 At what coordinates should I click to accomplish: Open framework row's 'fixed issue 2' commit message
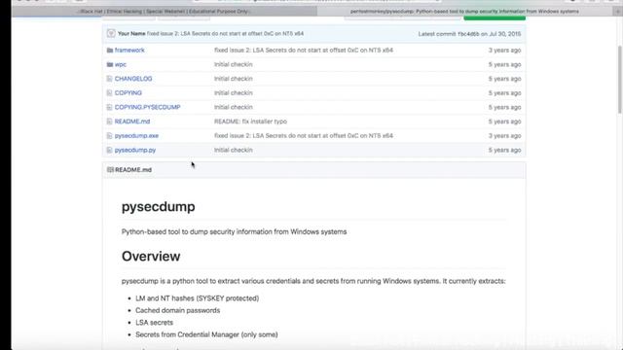click(x=304, y=51)
